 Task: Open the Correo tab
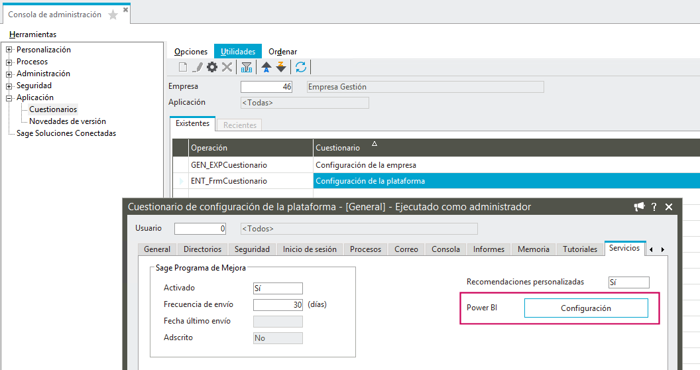pyautogui.click(x=406, y=249)
